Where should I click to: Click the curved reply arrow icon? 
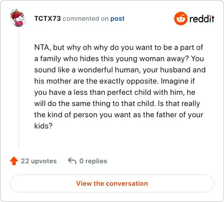72,160
